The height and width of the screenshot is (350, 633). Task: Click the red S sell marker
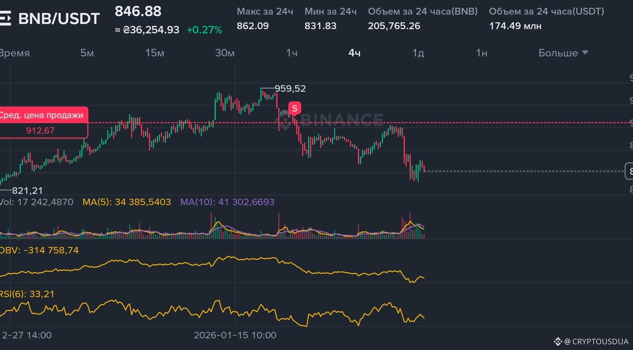295,108
